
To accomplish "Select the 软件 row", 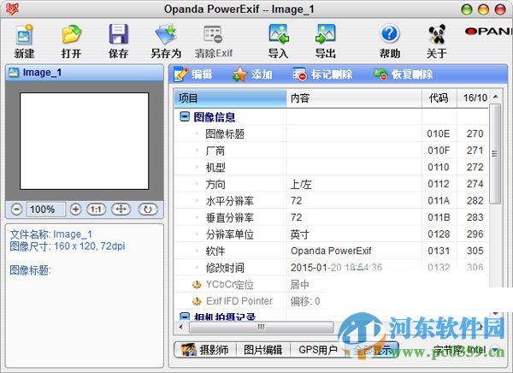I will point(332,251).
